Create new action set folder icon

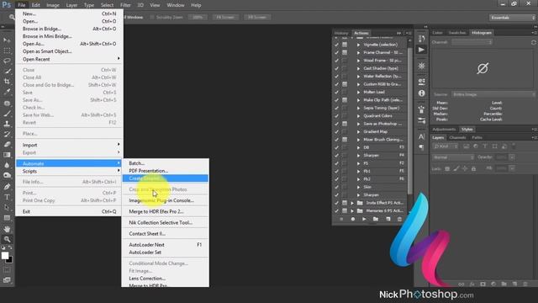(x=376, y=219)
